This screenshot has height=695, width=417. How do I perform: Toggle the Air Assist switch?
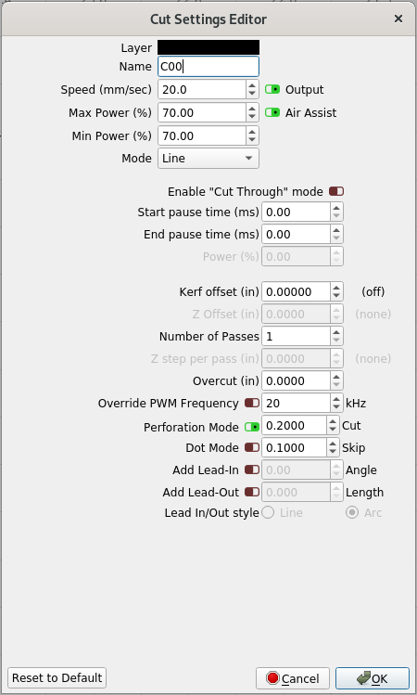[x=272, y=112]
